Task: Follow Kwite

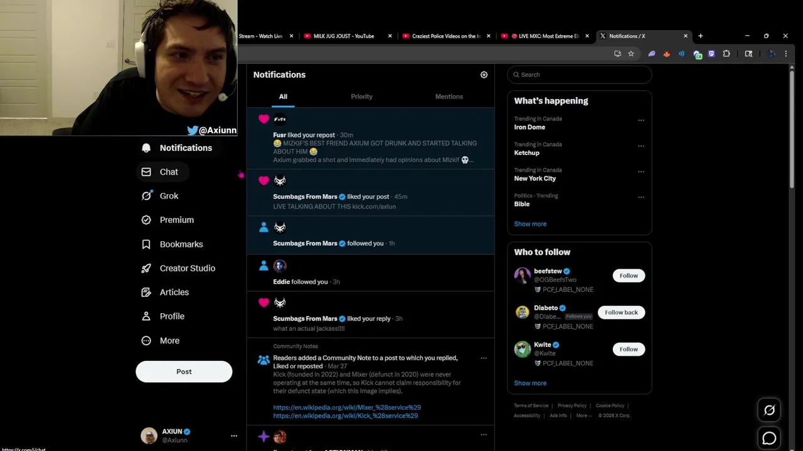Action: 629,350
